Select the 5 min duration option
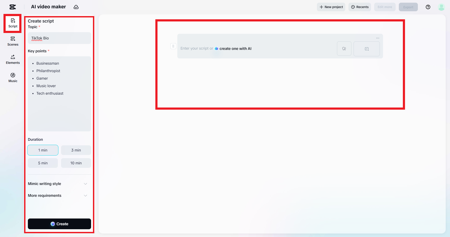The height and width of the screenshot is (237, 450). [43, 163]
